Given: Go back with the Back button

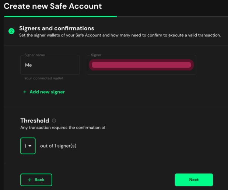Looking at the screenshot, I should (36, 180).
